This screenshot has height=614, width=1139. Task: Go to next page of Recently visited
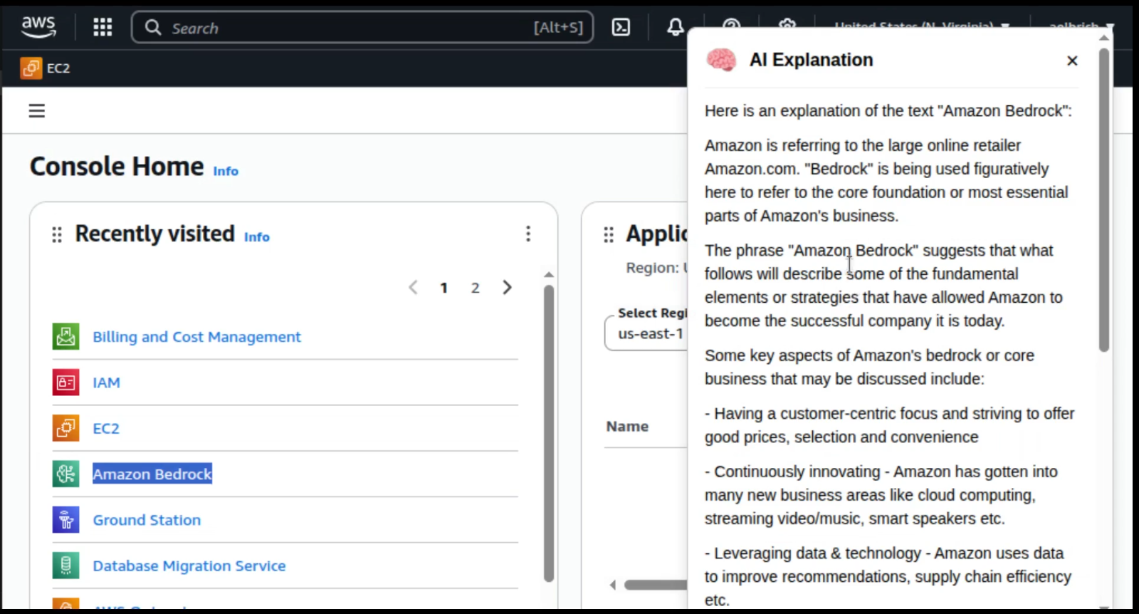click(507, 287)
